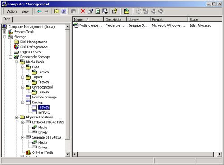
Task: Click the miniQIC pool icon
Action: click(x=34, y=112)
